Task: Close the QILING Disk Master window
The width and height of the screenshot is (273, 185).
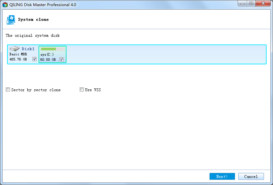Action: click(263, 4)
